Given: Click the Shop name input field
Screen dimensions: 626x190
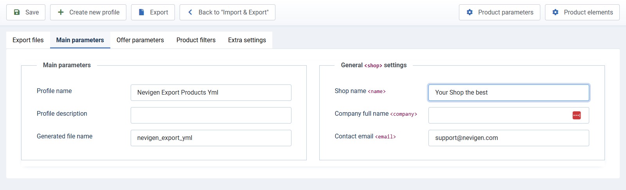Looking at the screenshot, I should click(x=509, y=93).
